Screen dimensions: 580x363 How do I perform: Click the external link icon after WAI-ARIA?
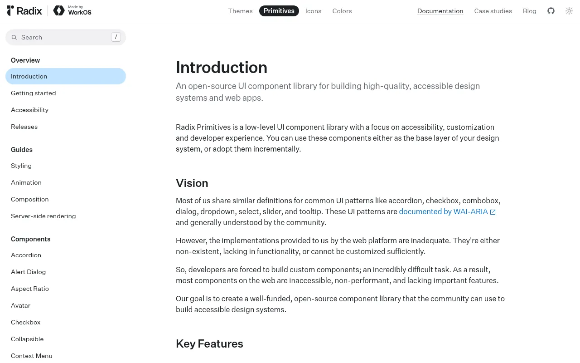[x=493, y=212]
